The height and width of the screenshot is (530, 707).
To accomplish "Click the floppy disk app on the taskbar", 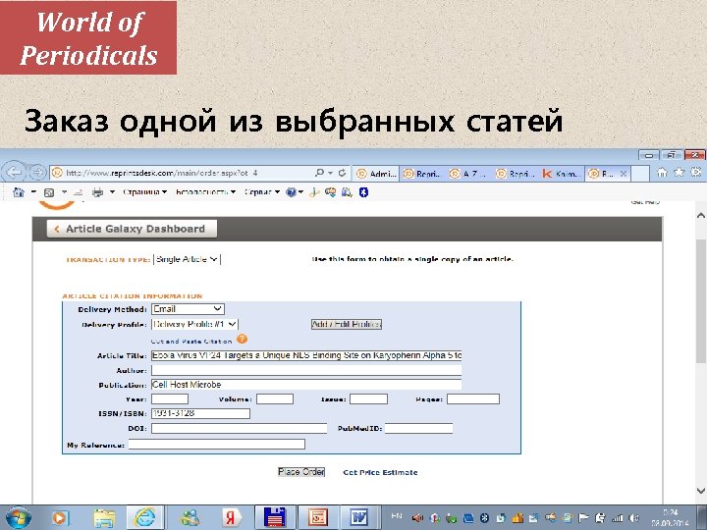I will pyautogui.click(x=275, y=518).
